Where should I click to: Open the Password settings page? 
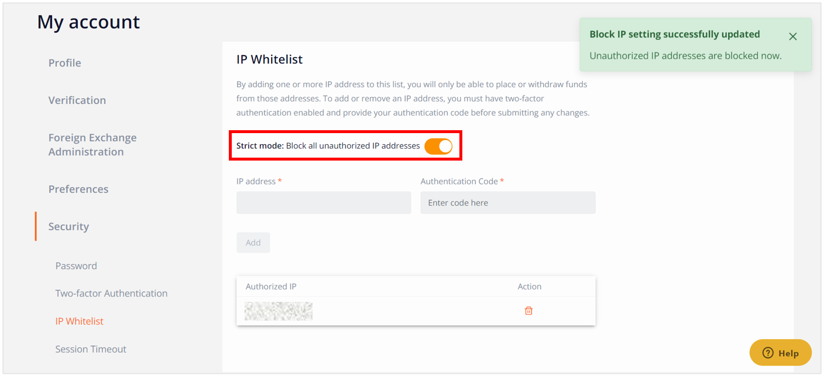point(76,266)
